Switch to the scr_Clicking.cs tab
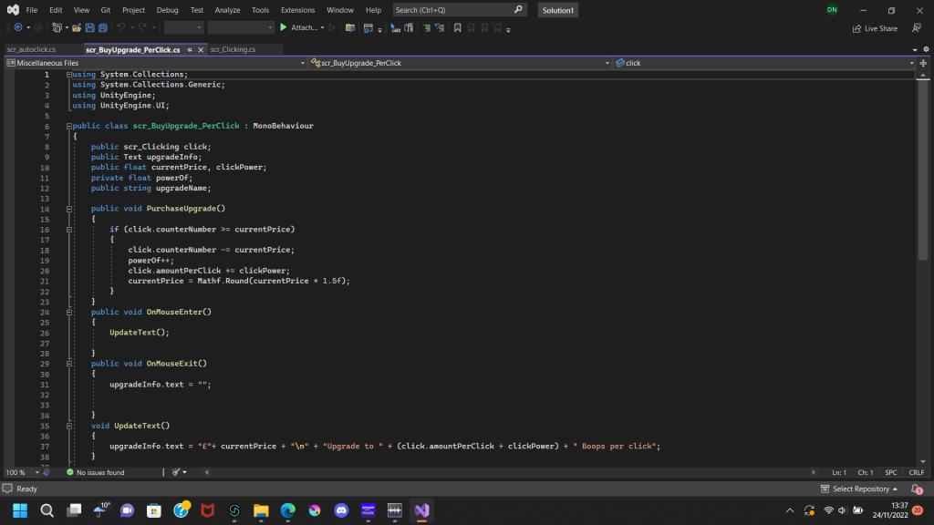Image resolution: width=934 pixels, height=525 pixels. coord(233,49)
